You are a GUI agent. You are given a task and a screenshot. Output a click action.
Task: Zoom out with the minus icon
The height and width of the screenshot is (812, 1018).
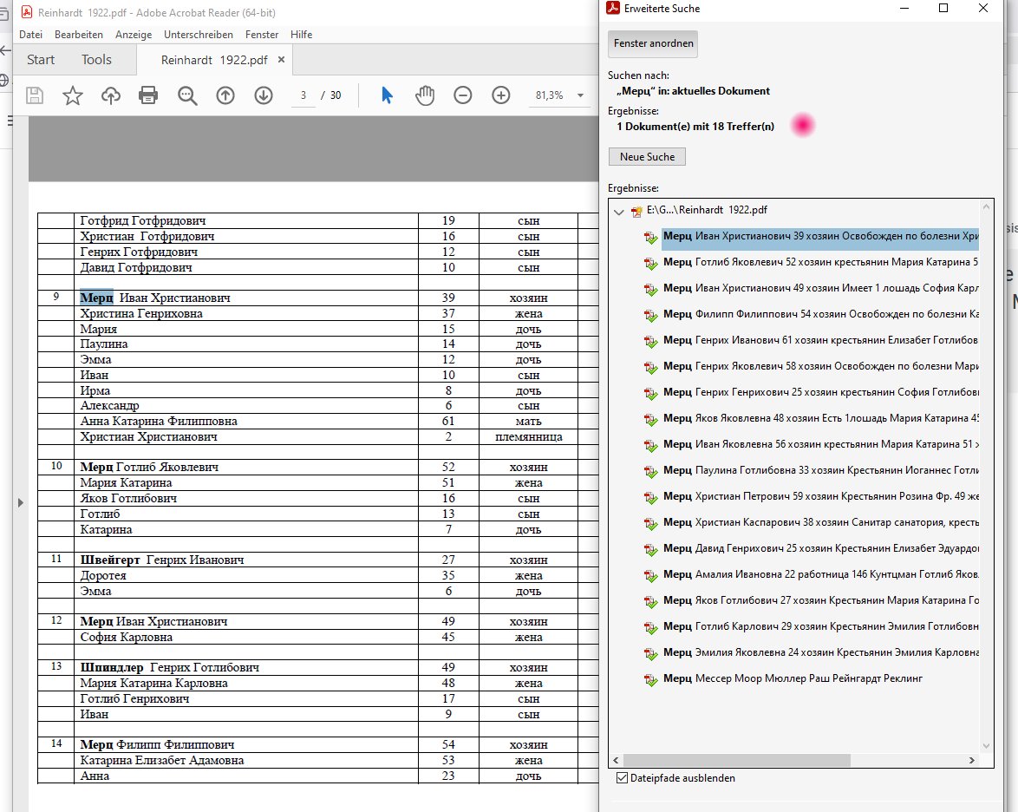click(463, 95)
